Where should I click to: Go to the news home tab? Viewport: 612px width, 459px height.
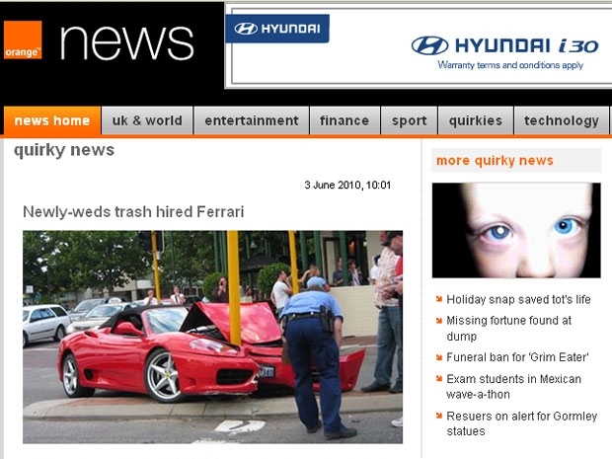coord(51,120)
